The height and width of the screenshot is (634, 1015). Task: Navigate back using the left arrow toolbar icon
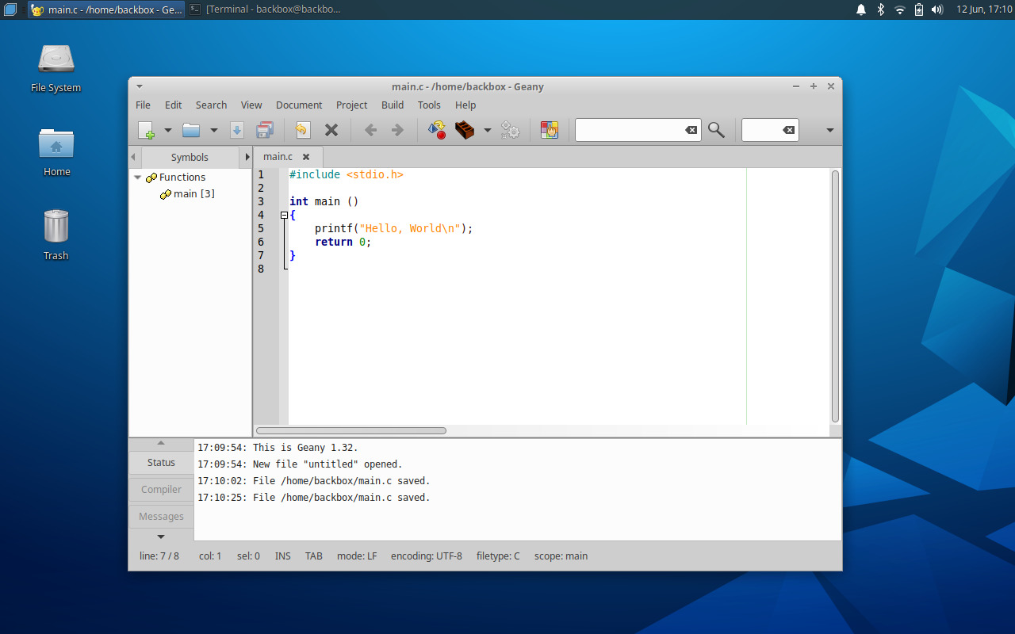pyautogui.click(x=370, y=130)
